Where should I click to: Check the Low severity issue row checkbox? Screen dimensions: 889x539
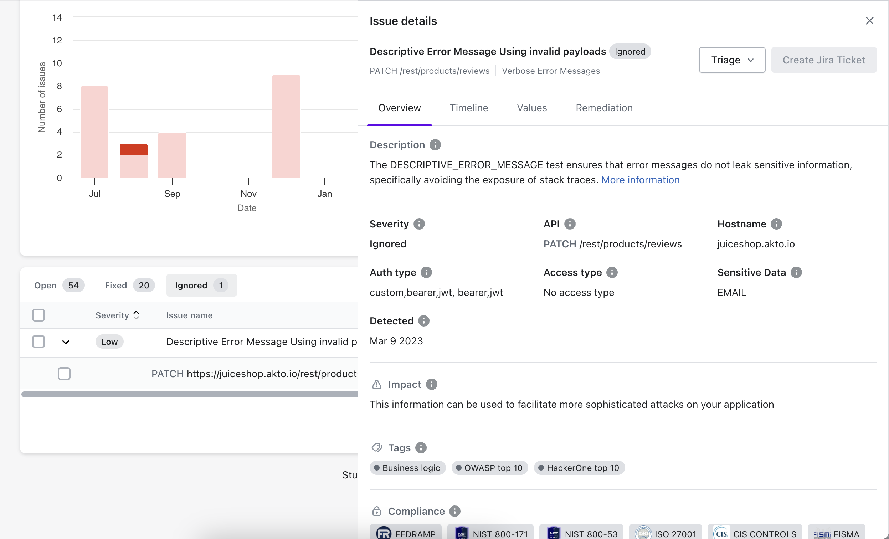[38, 342]
